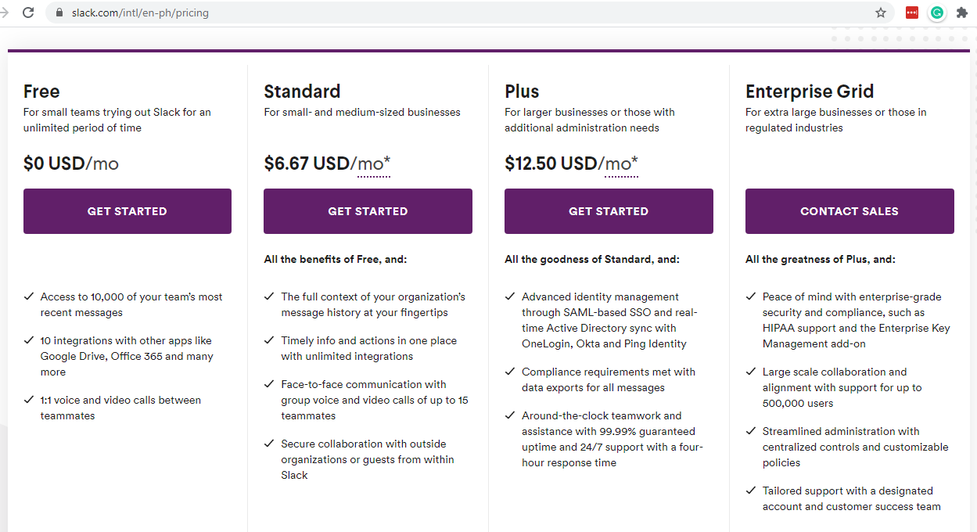
Task: Open the Extensions puzzle-piece menu
Action: pyautogui.click(x=962, y=13)
